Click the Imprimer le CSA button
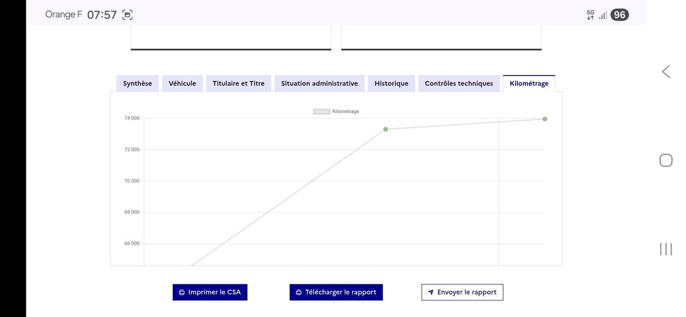This screenshot has width=686, height=317. 210,292
